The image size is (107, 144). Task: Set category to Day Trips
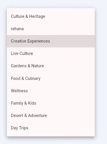pyautogui.click(x=51, y=128)
